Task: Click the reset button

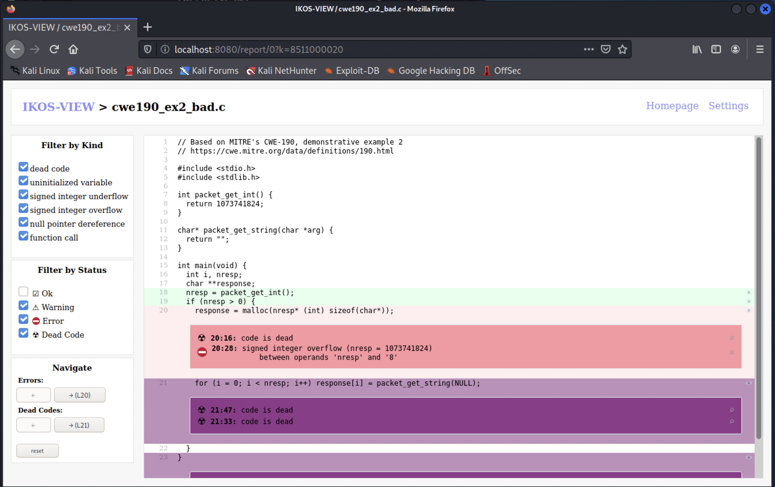Action: [x=37, y=451]
